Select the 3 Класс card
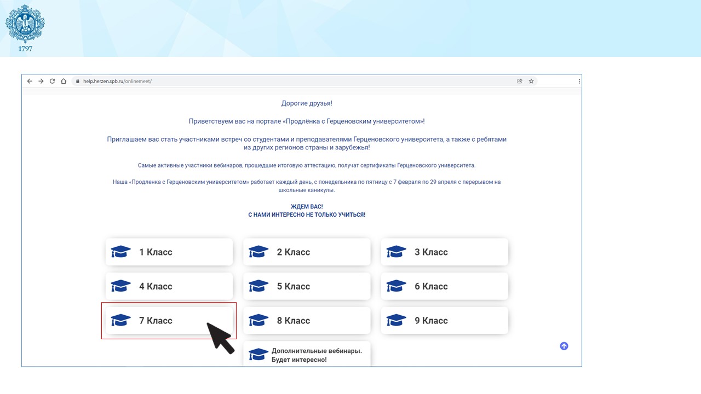The width and height of the screenshot is (701, 394). point(445,252)
